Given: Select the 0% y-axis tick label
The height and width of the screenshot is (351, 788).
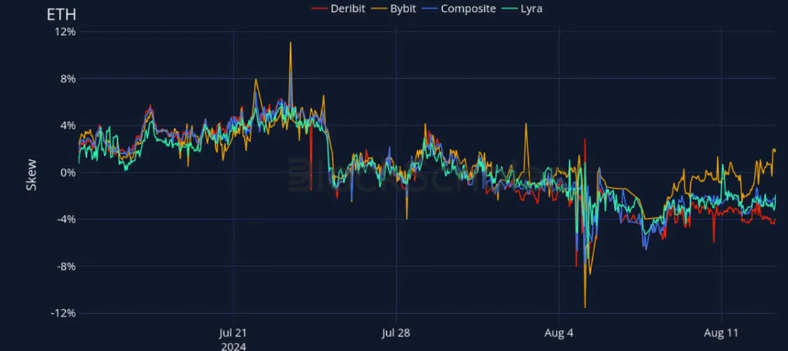Looking at the screenshot, I should click(x=67, y=172).
